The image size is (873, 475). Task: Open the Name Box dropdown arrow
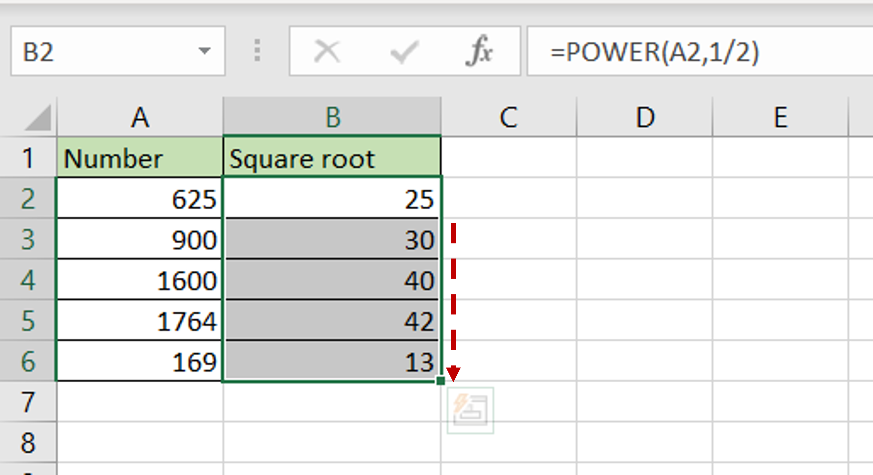[205, 50]
